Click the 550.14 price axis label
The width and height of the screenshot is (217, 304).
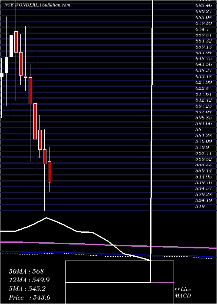pyautogui.click(x=203, y=171)
